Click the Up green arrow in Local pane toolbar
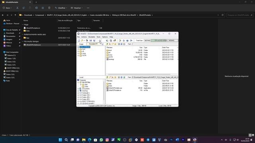Screen dimensions: 255x143 pos(107,77)
